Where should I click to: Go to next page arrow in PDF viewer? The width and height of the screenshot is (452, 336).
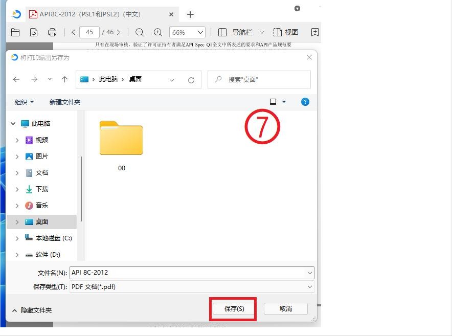(119, 32)
